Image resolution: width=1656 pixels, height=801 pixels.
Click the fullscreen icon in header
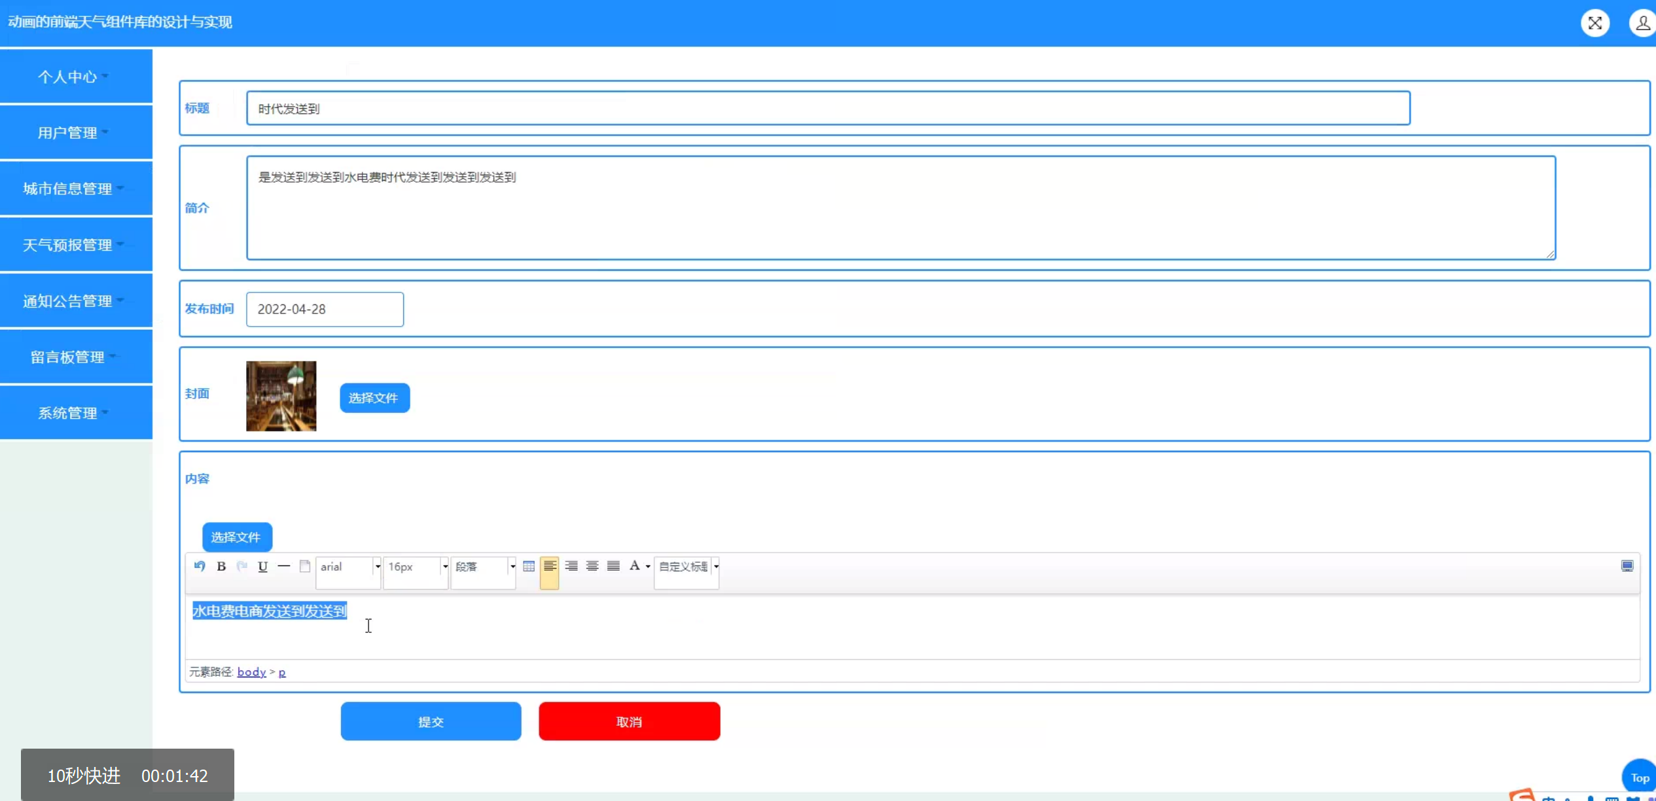pyautogui.click(x=1594, y=24)
